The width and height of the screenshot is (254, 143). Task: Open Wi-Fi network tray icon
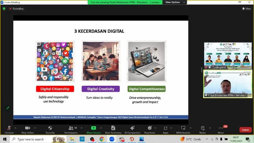[x=212, y=139]
